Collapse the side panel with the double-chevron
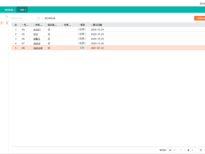 click(7, 23)
